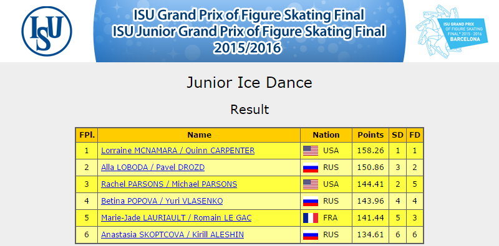The height and width of the screenshot is (246, 499).
Task: Click the FD column header
Action: 415,135
